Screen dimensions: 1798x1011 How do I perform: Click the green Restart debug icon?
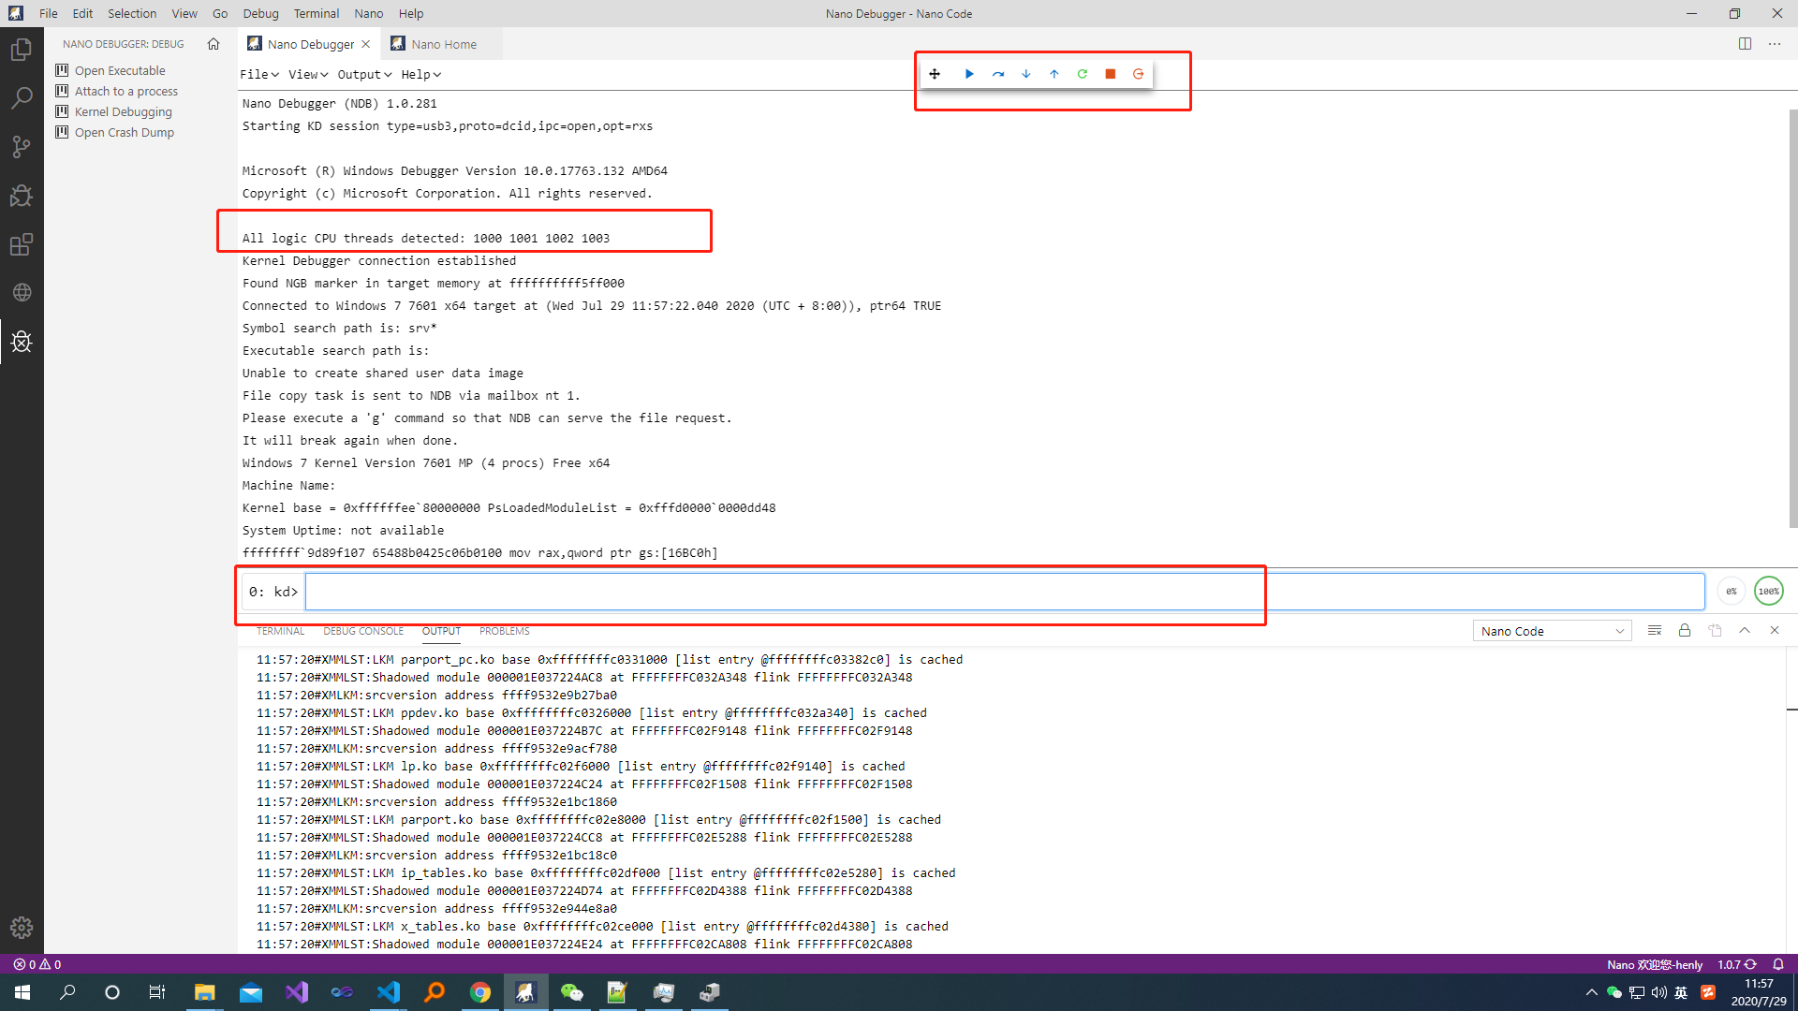click(x=1083, y=74)
